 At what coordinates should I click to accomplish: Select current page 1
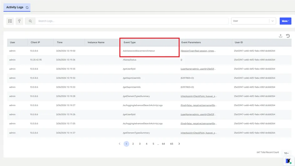tap(126, 144)
